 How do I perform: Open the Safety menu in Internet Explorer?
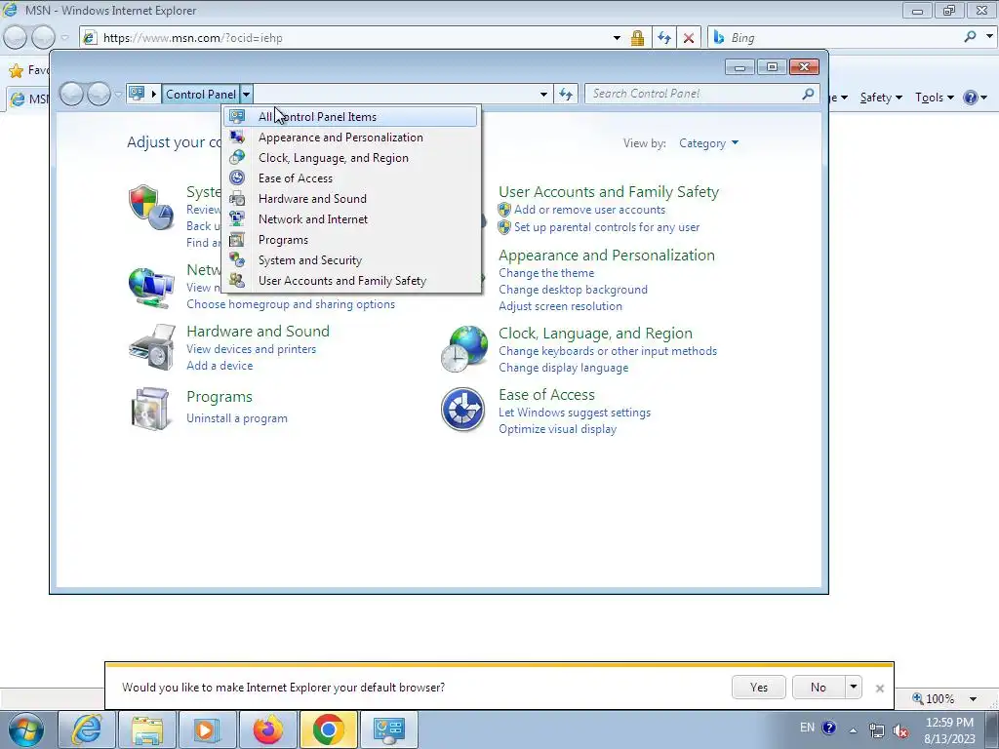(x=881, y=98)
